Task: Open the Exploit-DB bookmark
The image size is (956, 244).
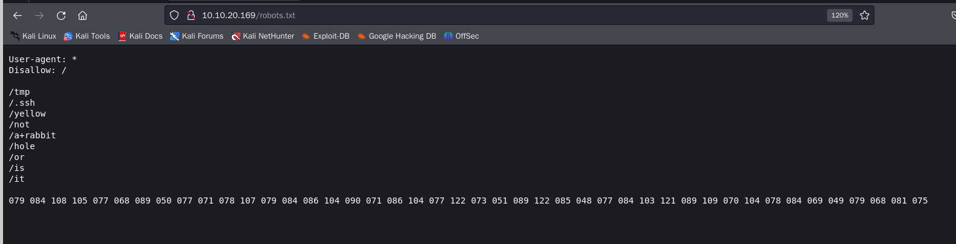Action: (326, 36)
